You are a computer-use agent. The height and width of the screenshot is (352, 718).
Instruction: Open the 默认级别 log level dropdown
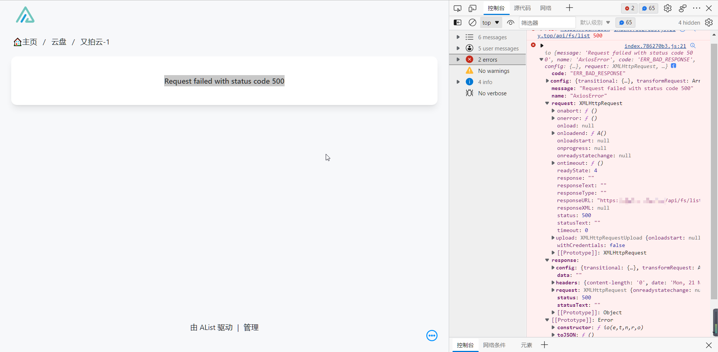(x=594, y=22)
